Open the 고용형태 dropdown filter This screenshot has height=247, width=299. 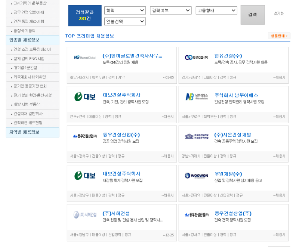coord(216,10)
